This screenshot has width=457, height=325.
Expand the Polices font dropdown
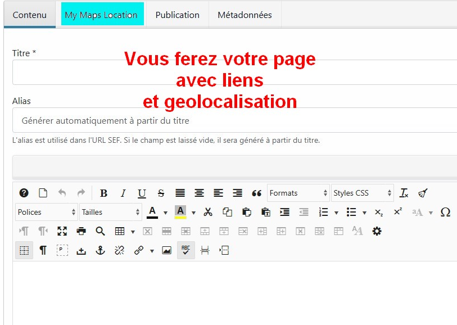pos(46,212)
